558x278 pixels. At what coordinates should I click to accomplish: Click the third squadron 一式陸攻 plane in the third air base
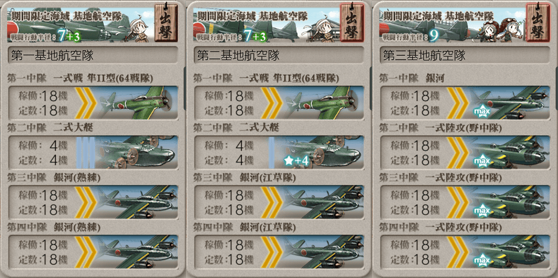(x=509, y=202)
